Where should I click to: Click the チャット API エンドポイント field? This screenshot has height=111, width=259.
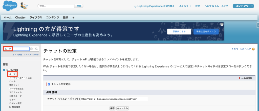tap(114, 99)
